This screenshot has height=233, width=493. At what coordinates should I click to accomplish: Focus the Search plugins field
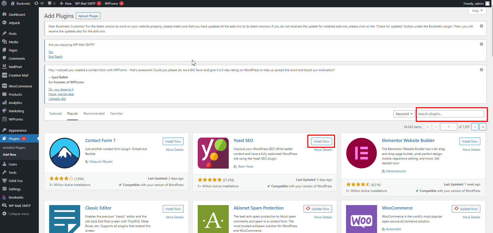click(x=450, y=114)
